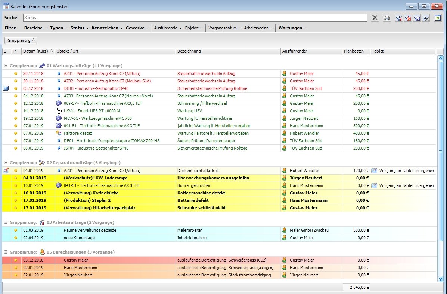The width and height of the screenshot is (447, 294).
Task: Open the Status filter menu
Action: click(79, 28)
